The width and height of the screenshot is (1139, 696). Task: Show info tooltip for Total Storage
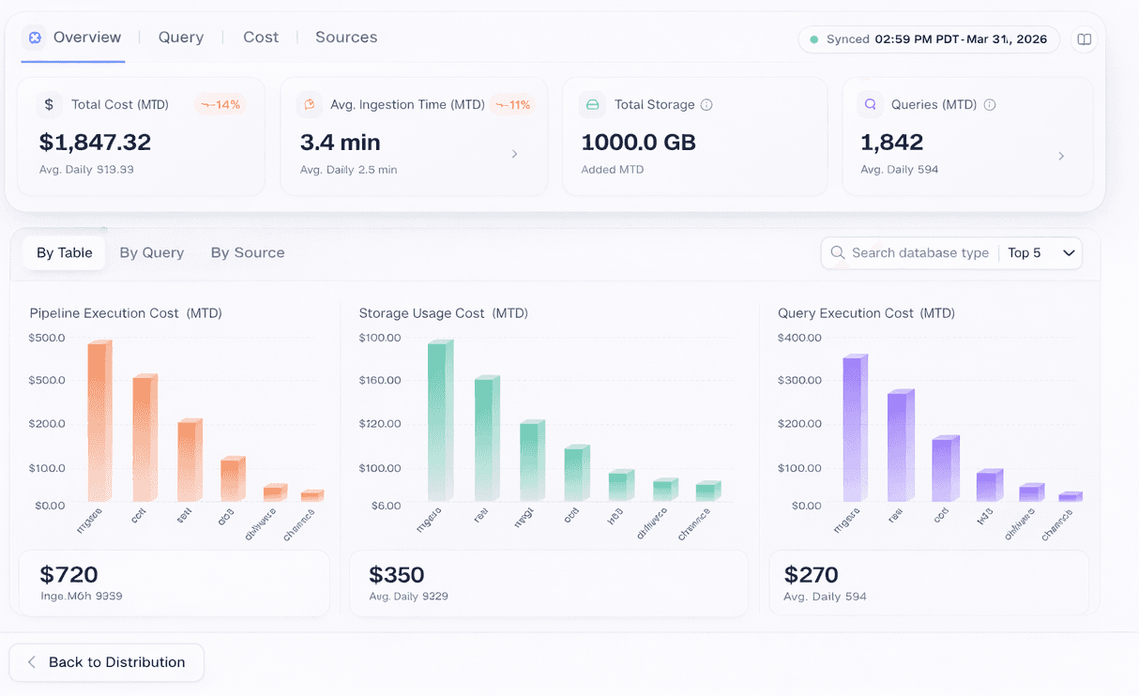coord(706,105)
